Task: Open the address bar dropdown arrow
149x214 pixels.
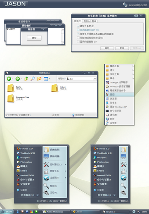Action: click(x=95, y=79)
